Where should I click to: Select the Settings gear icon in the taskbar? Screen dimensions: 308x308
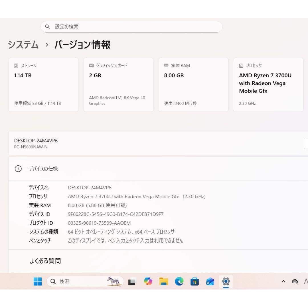(226, 281)
